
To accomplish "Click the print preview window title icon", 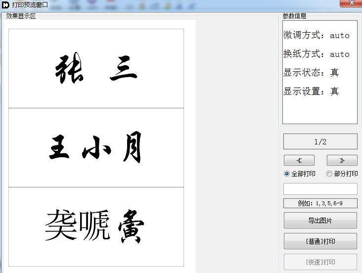I will pos(6,4).
